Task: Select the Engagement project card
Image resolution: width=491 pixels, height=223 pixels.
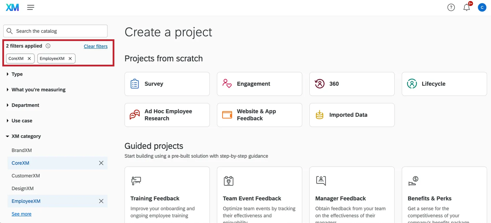Action: [x=259, y=84]
